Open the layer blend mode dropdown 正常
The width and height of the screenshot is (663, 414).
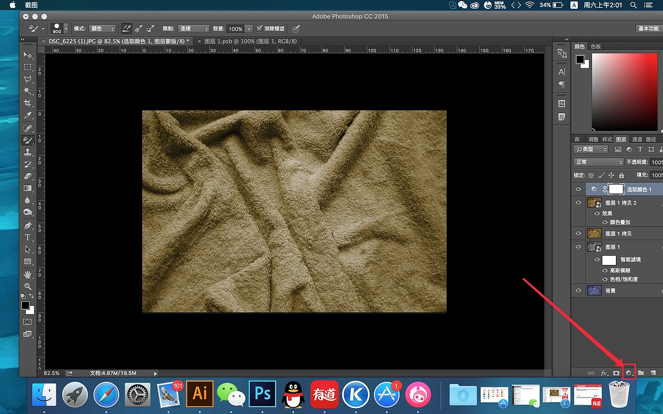[x=598, y=162]
